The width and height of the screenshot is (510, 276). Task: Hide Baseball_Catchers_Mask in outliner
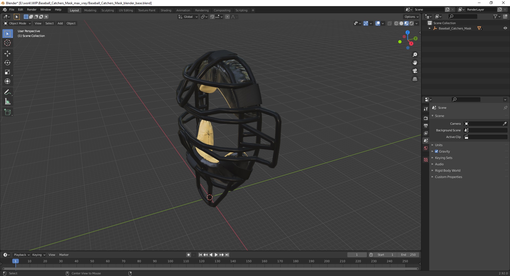pos(505,28)
